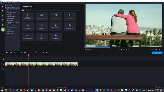Open the Export menu in menu bar
The width and height of the screenshot is (164, 92).
pyautogui.click(x=22, y=3)
